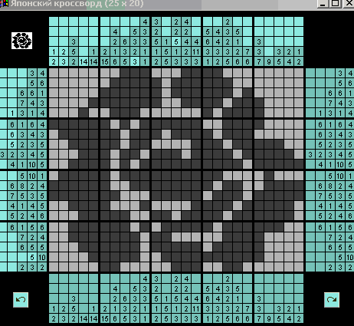Maximize the Японский кроссворд window

[336, 3]
